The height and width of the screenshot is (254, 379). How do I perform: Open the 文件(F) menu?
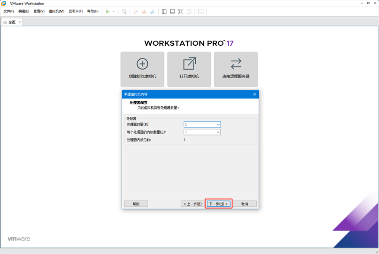[x=9, y=11]
